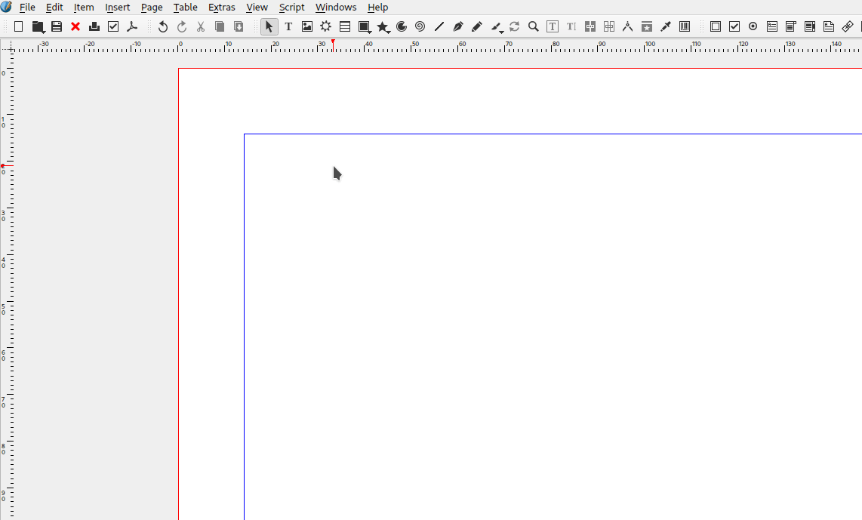Select the Zoom magnifier tool
The height and width of the screenshot is (520, 862).
(x=533, y=26)
